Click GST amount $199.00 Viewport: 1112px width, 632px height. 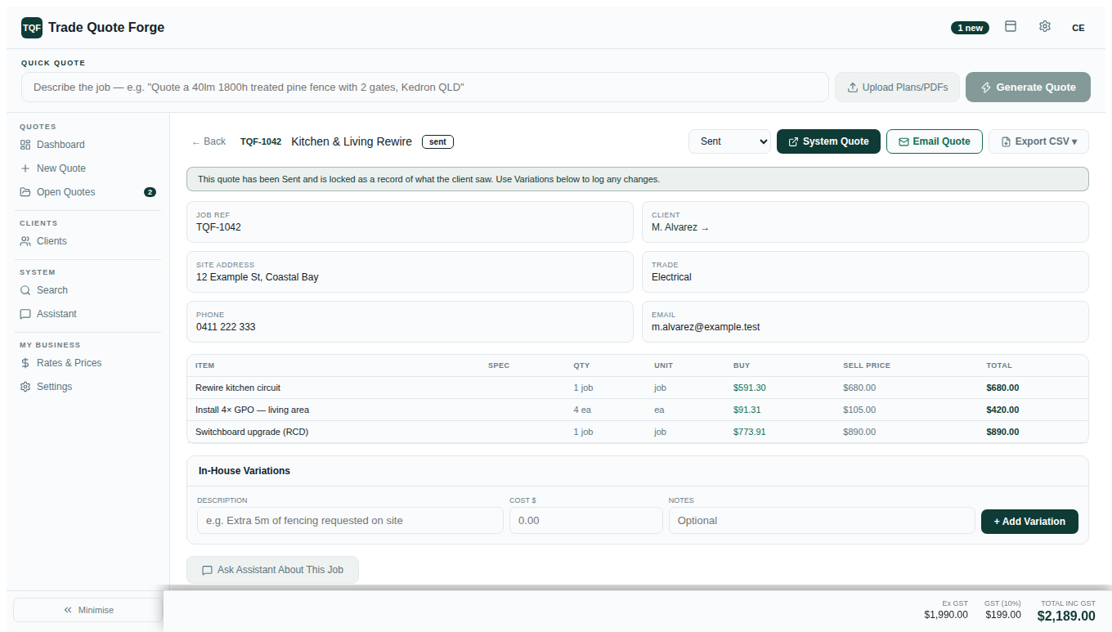click(1003, 615)
